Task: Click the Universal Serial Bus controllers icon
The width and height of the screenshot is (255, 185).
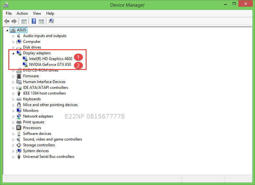Action: click(19, 157)
